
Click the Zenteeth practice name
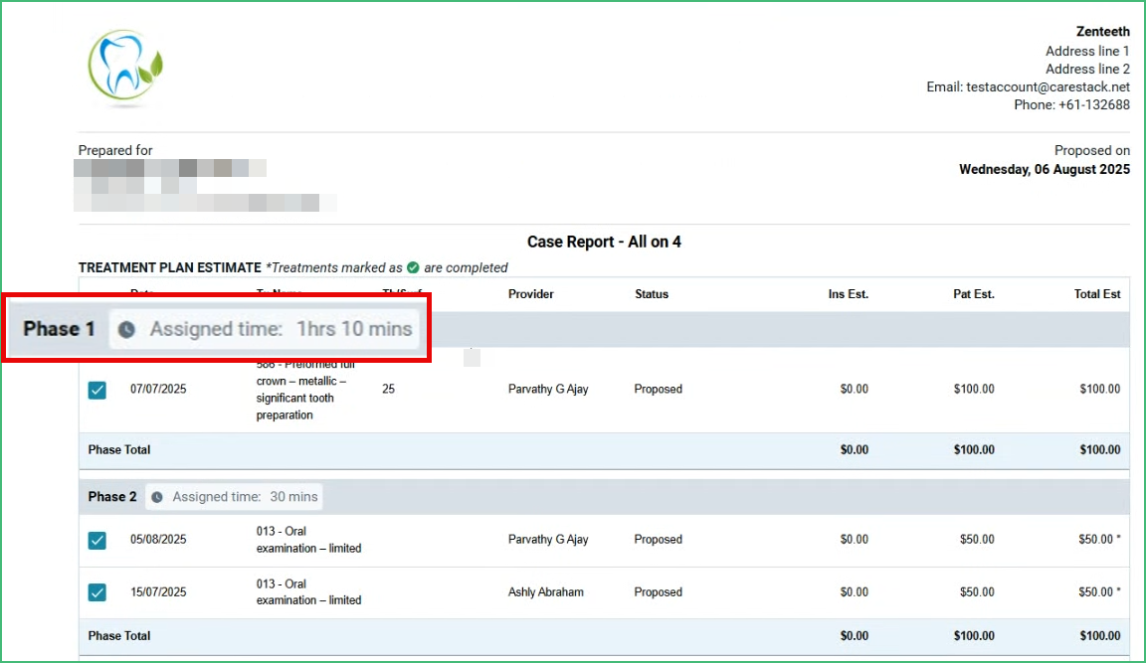pyautogui.click(x=1103, y=32)
